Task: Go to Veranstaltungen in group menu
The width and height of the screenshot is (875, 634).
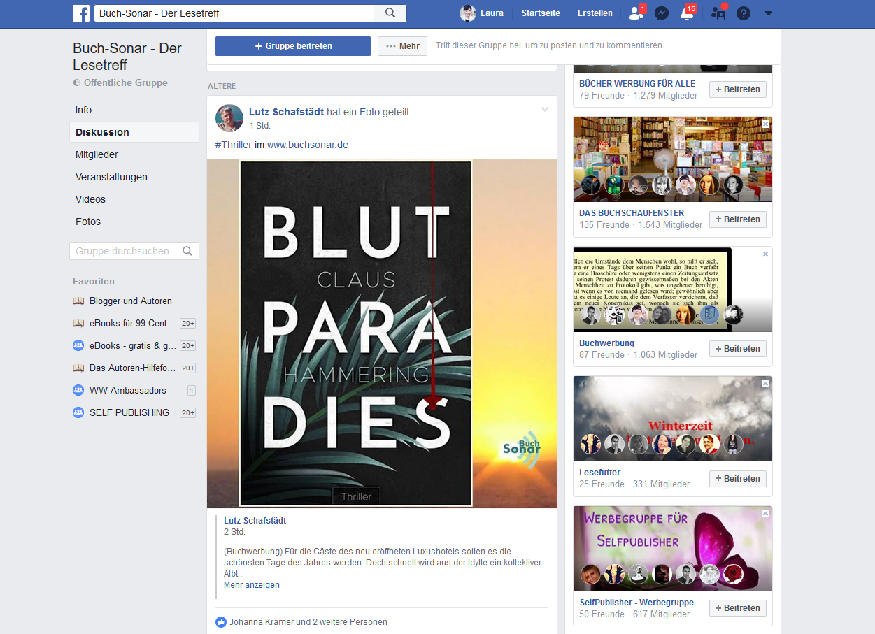Action: pos(111,177)
